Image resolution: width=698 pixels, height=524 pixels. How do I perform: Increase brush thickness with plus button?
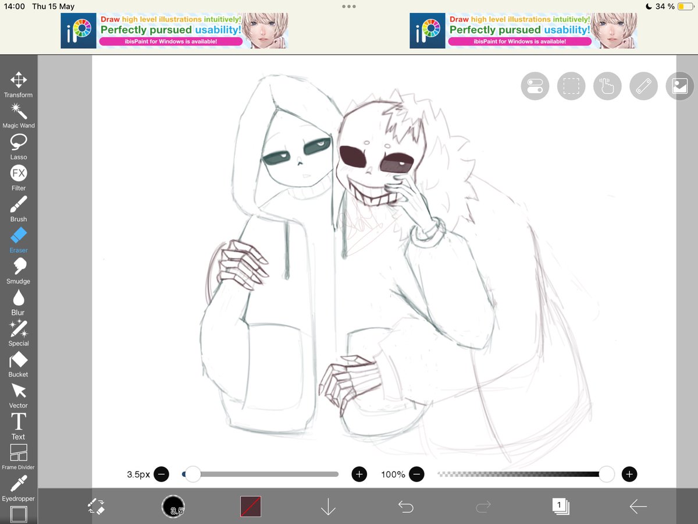coord(359,475)
